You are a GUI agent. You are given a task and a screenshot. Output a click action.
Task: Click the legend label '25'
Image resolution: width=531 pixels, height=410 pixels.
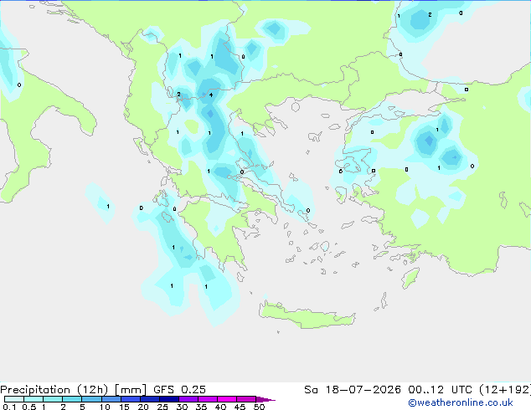pyautogui.click(x=162, y=407)
